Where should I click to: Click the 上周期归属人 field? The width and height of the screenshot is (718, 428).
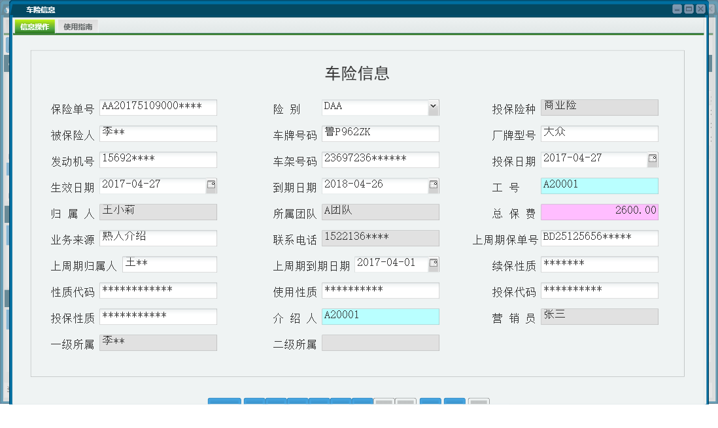(169, 264)
